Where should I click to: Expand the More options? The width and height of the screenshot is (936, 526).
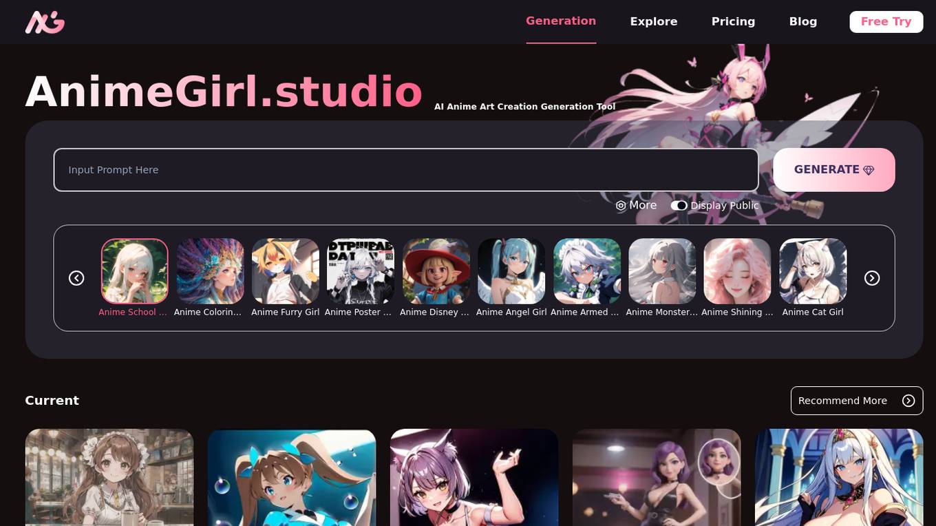tap(636, 205)
